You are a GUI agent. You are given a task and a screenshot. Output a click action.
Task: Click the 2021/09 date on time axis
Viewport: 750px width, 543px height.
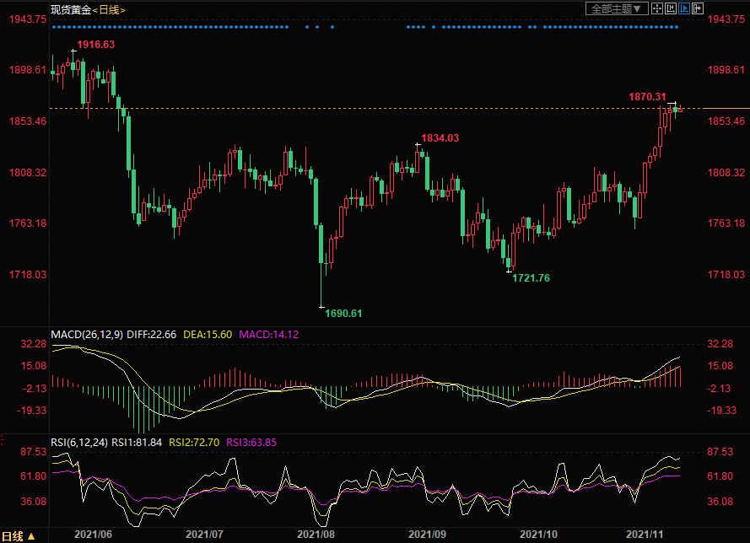[427, 535]
